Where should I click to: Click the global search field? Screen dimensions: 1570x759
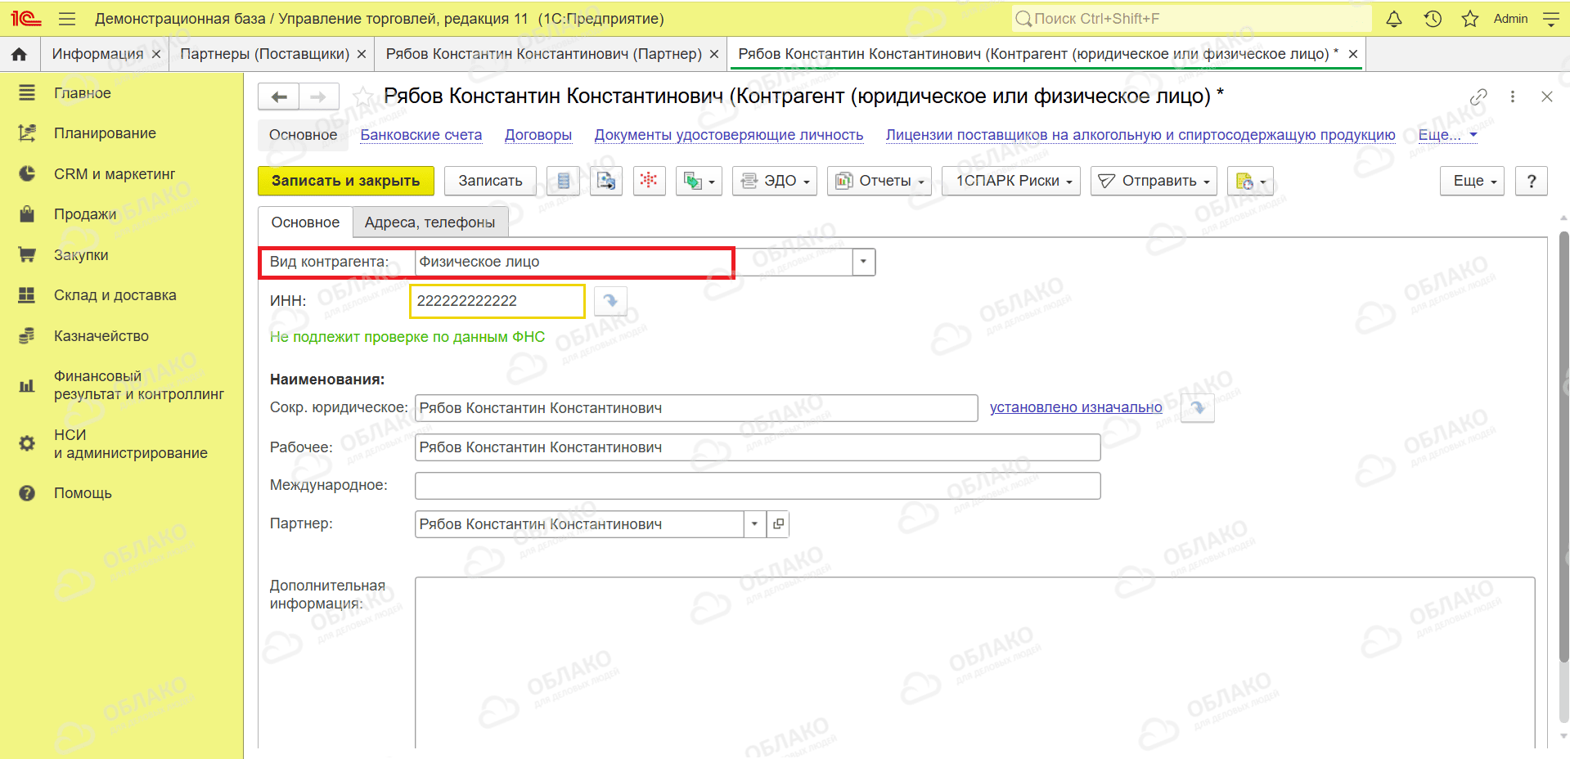[1191, 19]
